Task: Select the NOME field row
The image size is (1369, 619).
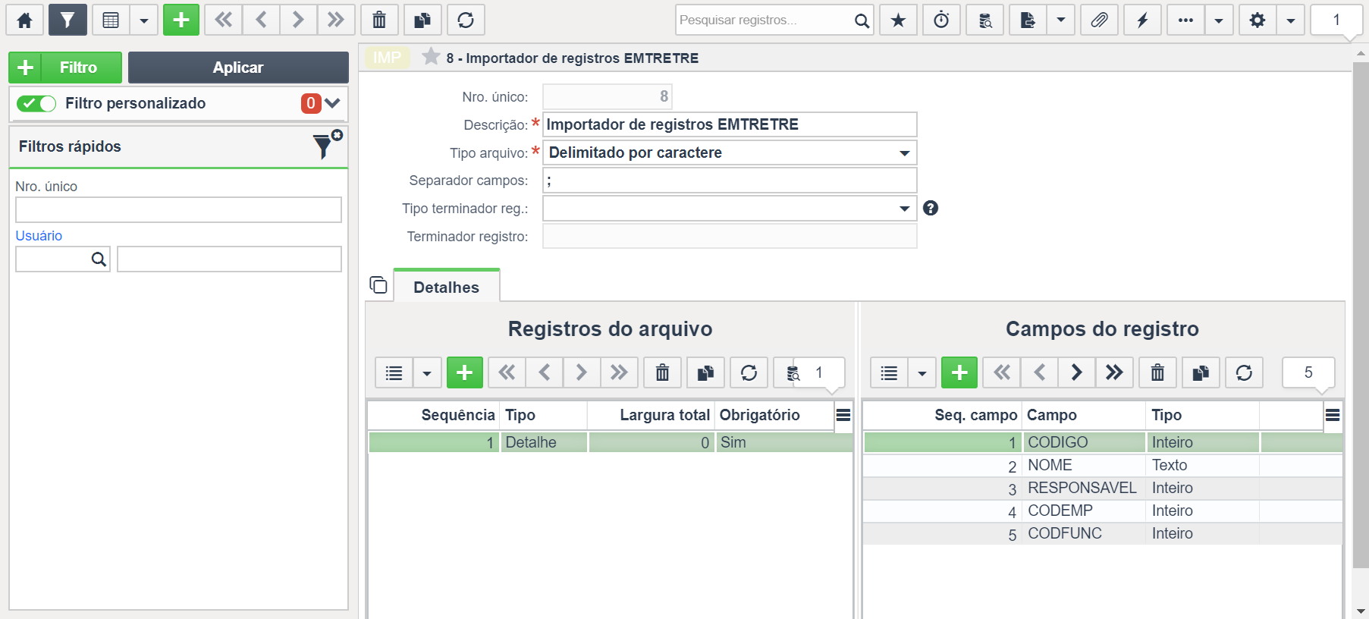Action: 1103,465
